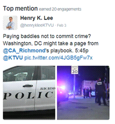View the nighttime police lights photo
Screen dimensions: 115x124
tap(83, 93)
